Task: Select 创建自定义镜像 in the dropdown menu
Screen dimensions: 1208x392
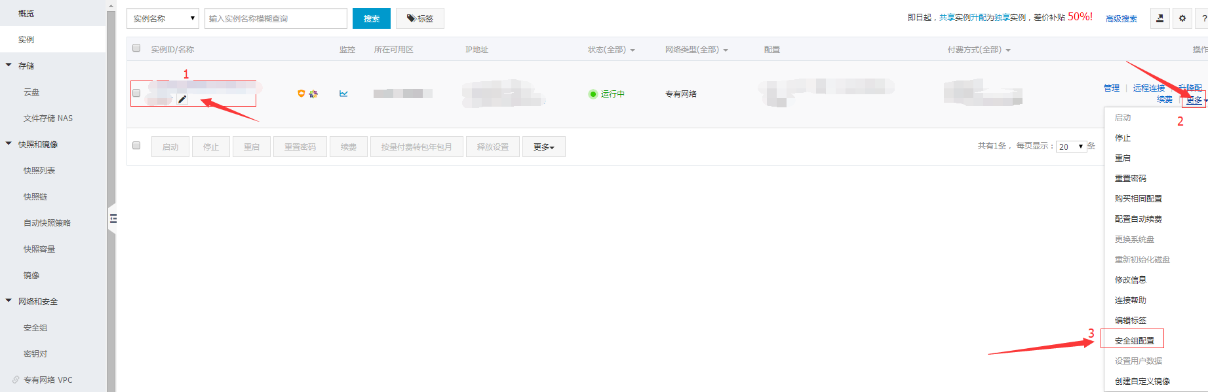Action: click(1142, 382)
